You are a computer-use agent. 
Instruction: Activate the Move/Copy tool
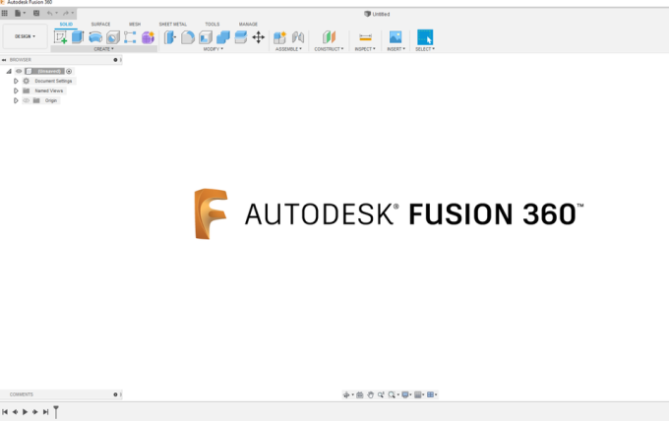259,37
